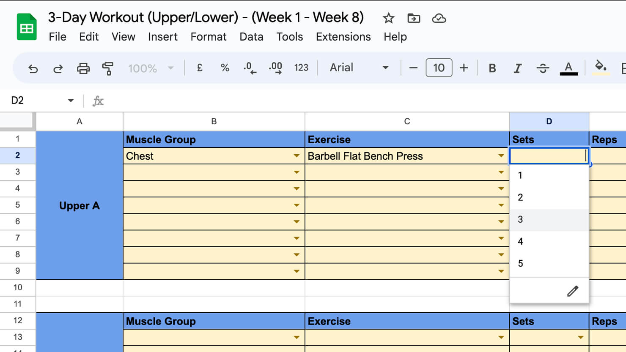The image size is (626, 352).
Task: Open the Barbell Flat Bench Press dropdown
Action: point(501,156)
